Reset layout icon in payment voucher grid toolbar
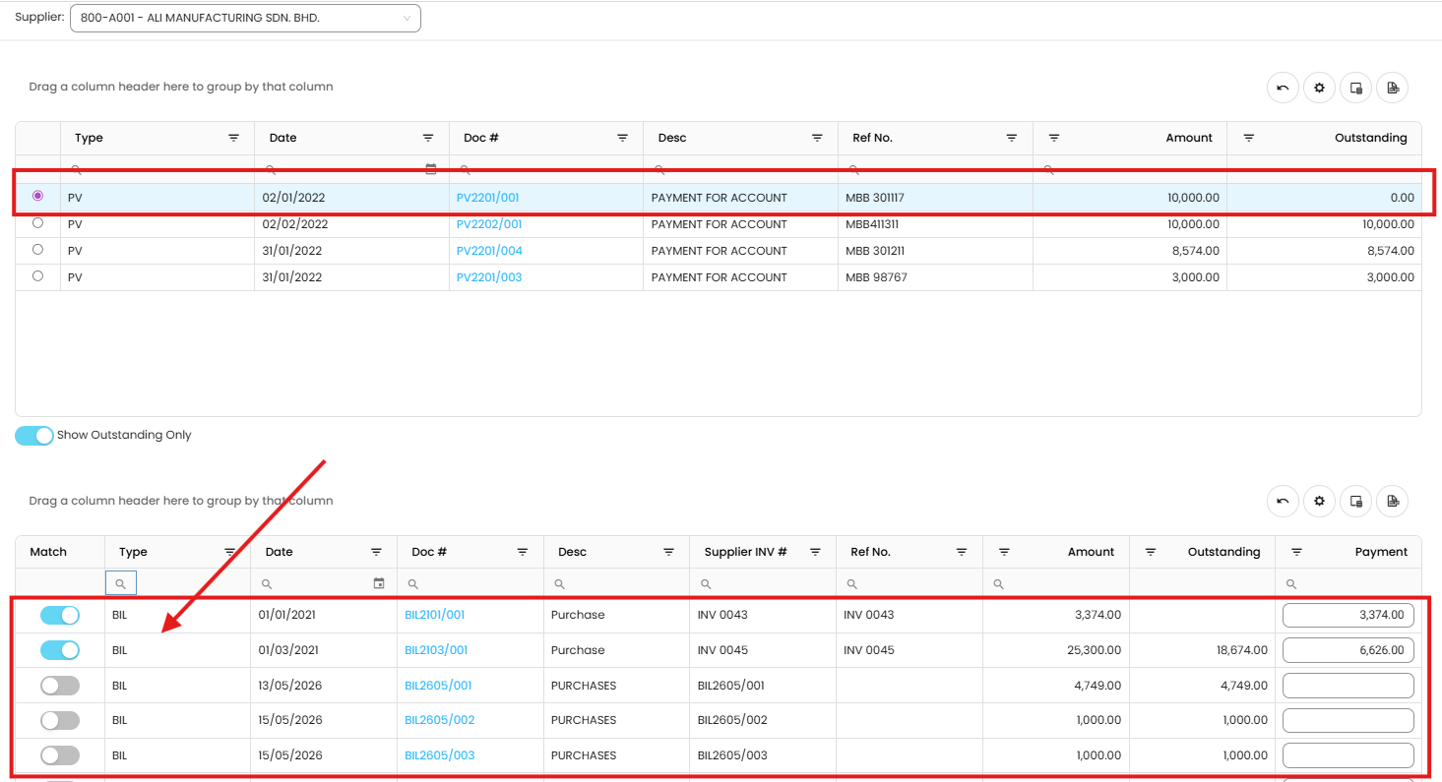This screenshot has width=1442, height=782. [1283, 88]
